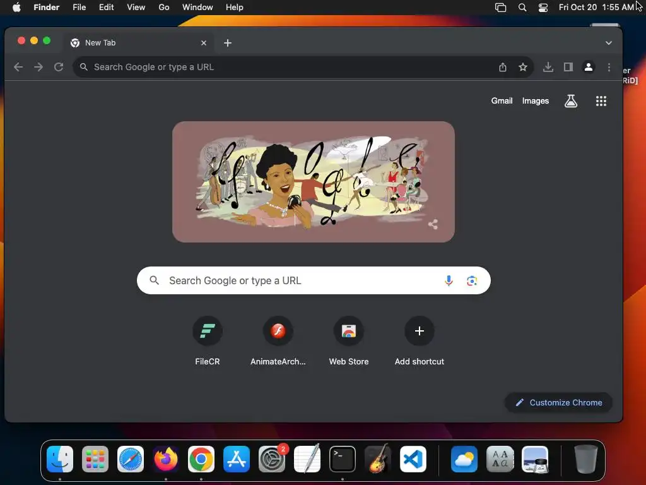Image resolution: width=646 pixels, height=485 pixels.
Task: Open Preview from the Dock
Action: [x=535, y=459]
